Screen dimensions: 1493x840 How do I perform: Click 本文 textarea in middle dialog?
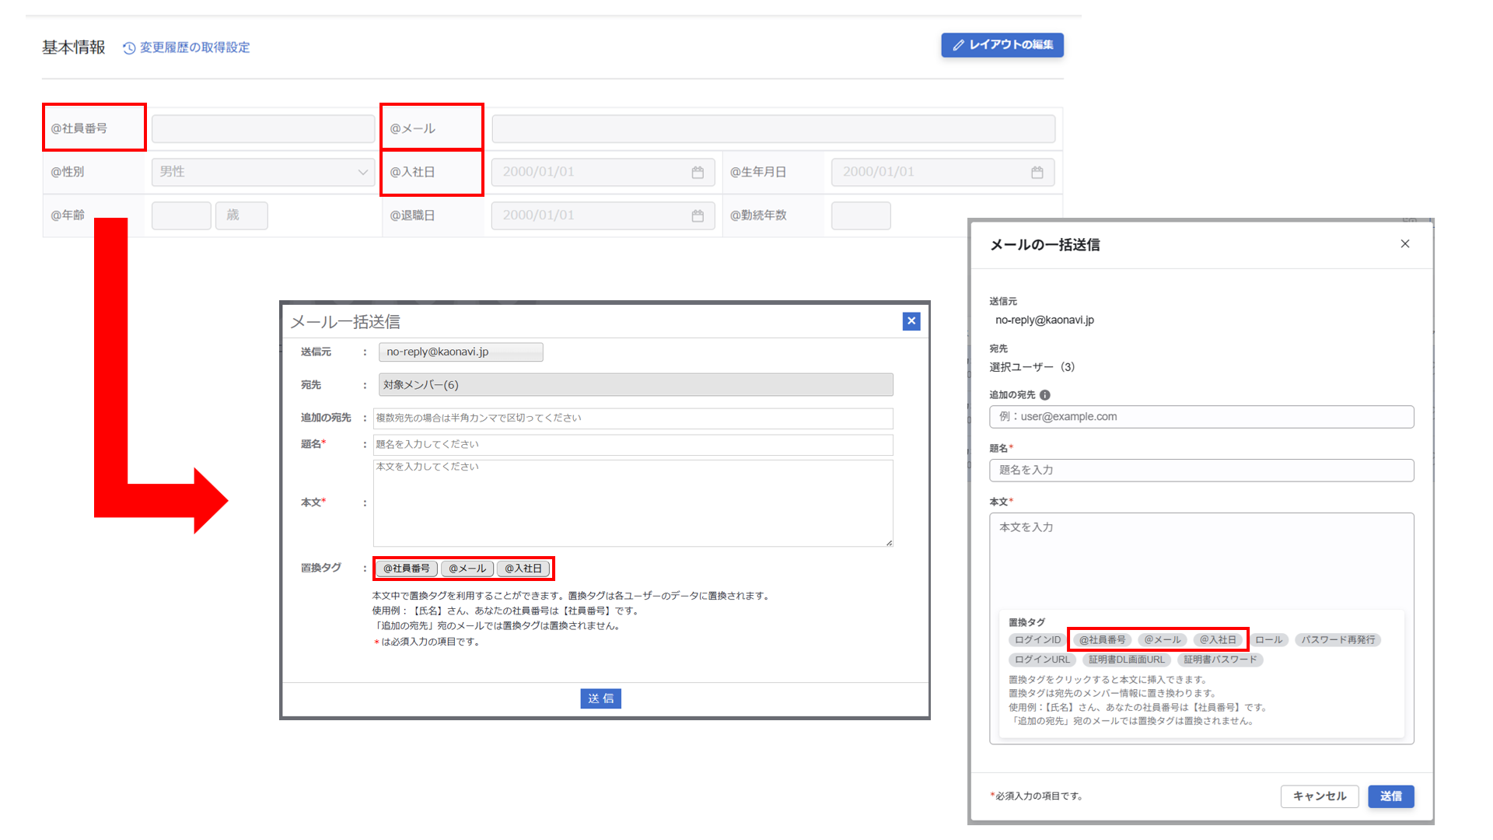(x=632, y=503)
